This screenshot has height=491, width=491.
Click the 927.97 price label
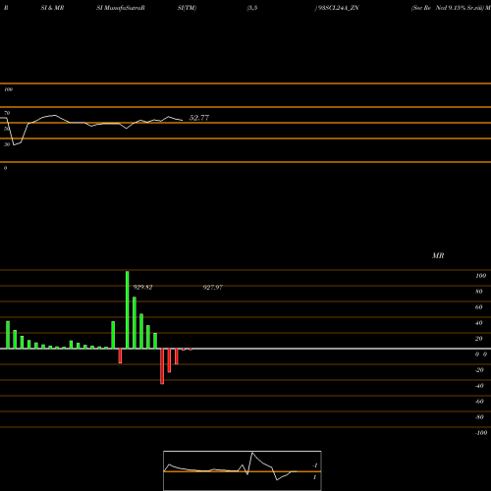(213, 288)
